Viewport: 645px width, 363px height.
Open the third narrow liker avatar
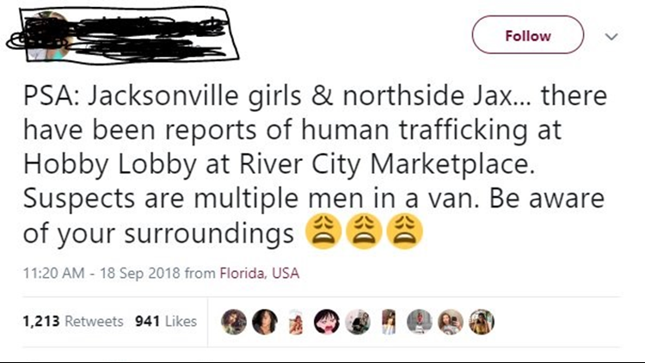click(x=296, y=322)
